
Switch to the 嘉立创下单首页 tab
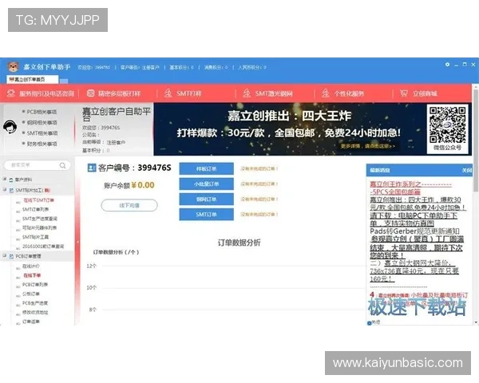click(33, 80)
